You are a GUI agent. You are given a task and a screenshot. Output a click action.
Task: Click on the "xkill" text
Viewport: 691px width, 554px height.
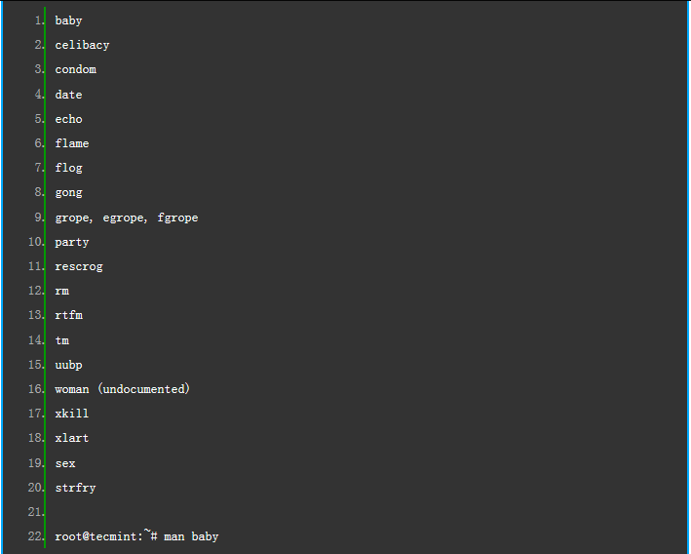tap(71, 414)
